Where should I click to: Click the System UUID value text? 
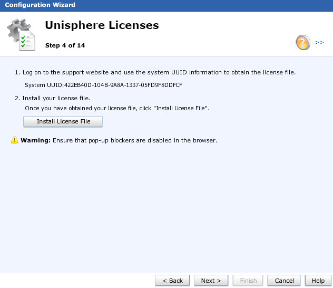coord(123,85)
